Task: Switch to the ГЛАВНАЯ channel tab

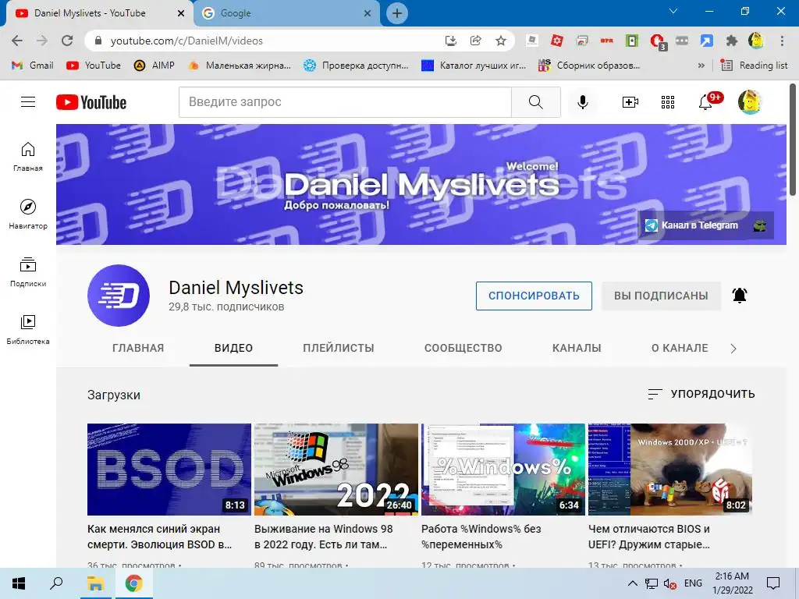Action: [138, 348]
